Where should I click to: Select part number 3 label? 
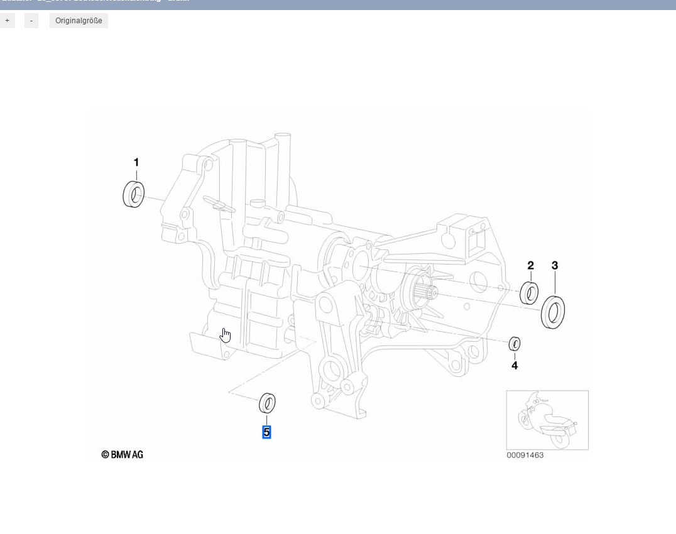(x=554, y=266)
